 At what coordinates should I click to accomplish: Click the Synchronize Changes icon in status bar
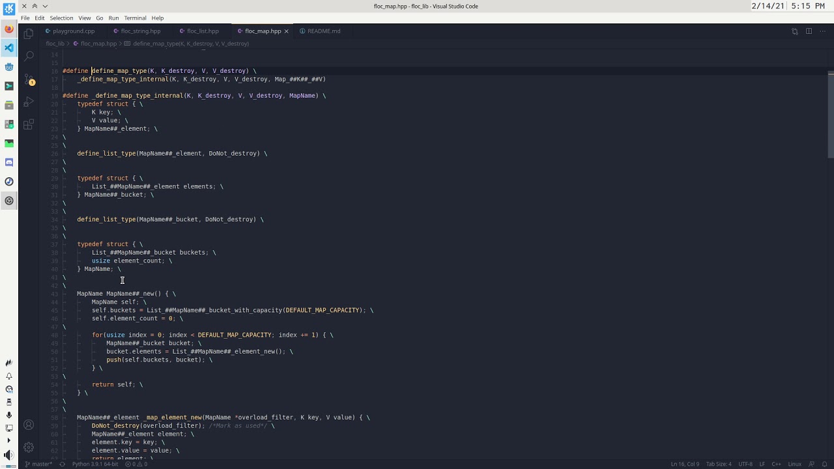(x=62, y=464)
